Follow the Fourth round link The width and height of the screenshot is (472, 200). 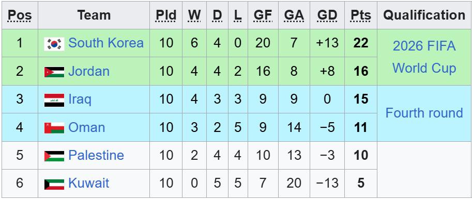pos(424,113)
